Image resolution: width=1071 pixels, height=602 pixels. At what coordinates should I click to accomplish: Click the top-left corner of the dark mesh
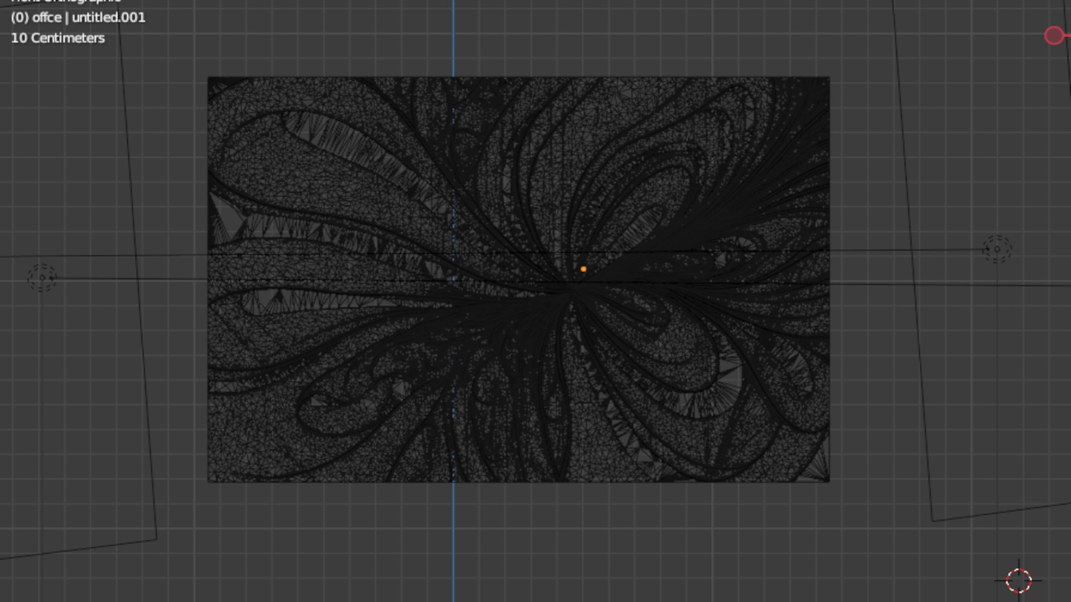[x=209, y=79]
